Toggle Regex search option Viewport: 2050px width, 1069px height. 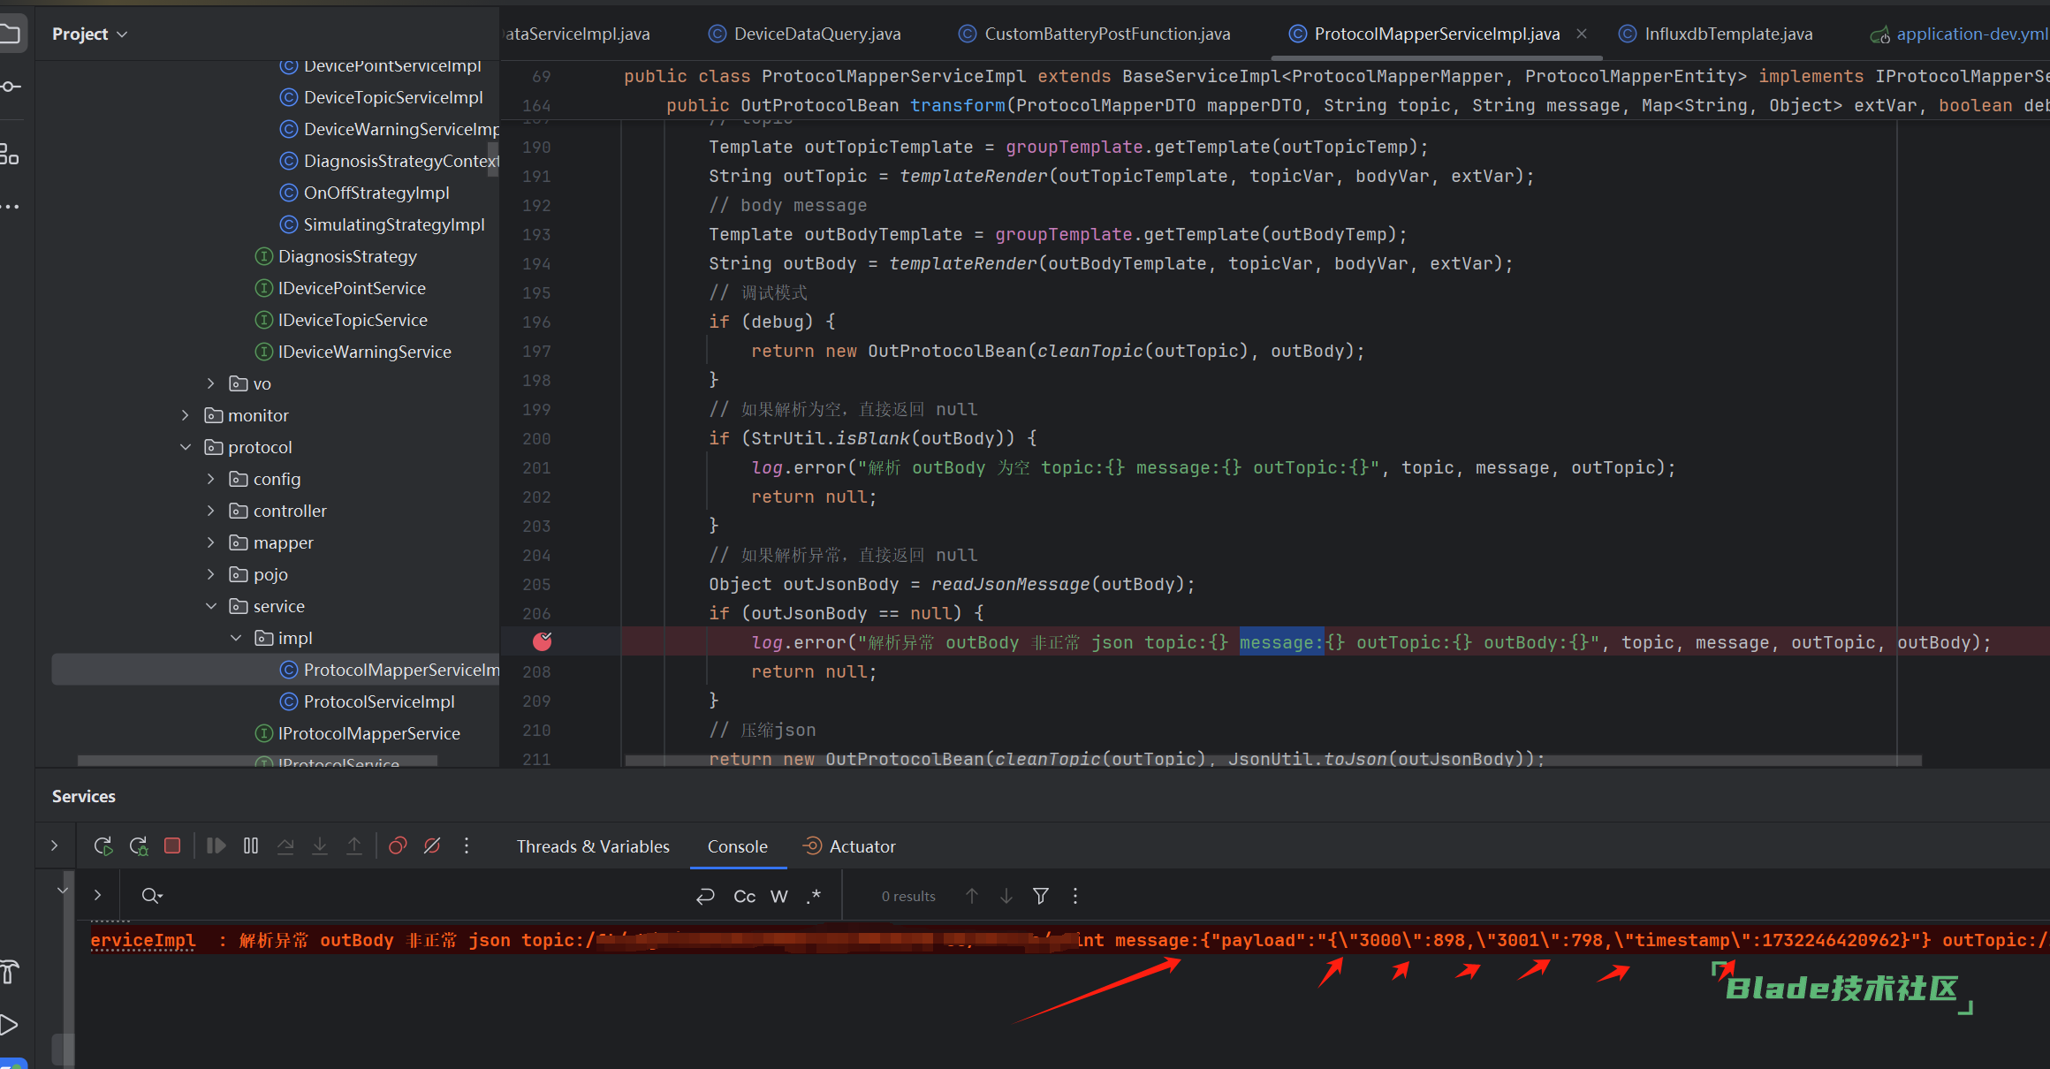[x=814, y=896]
